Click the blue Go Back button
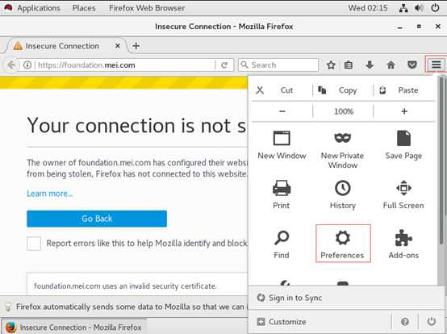The height and width of the screenshot is (334, 447). (x=97, y=219)
